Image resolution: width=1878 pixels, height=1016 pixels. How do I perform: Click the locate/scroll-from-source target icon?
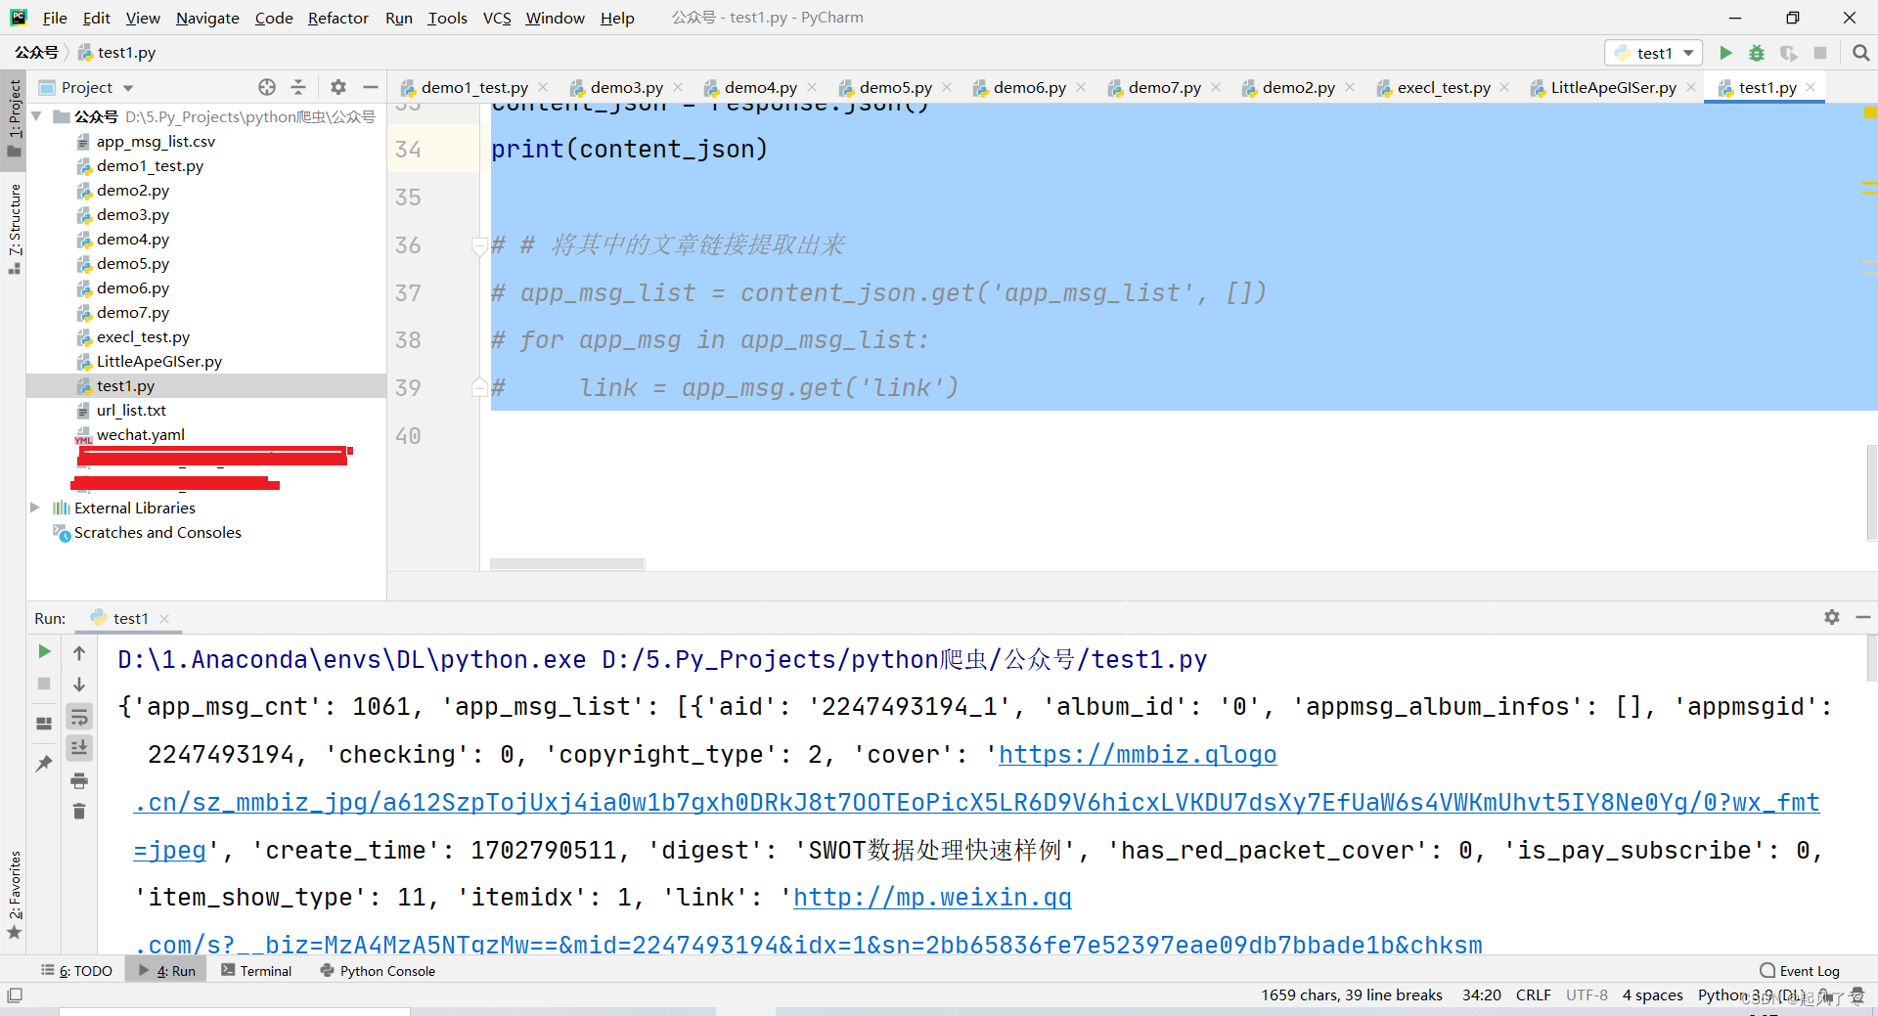pyautogui.click(x=267, y=87)
